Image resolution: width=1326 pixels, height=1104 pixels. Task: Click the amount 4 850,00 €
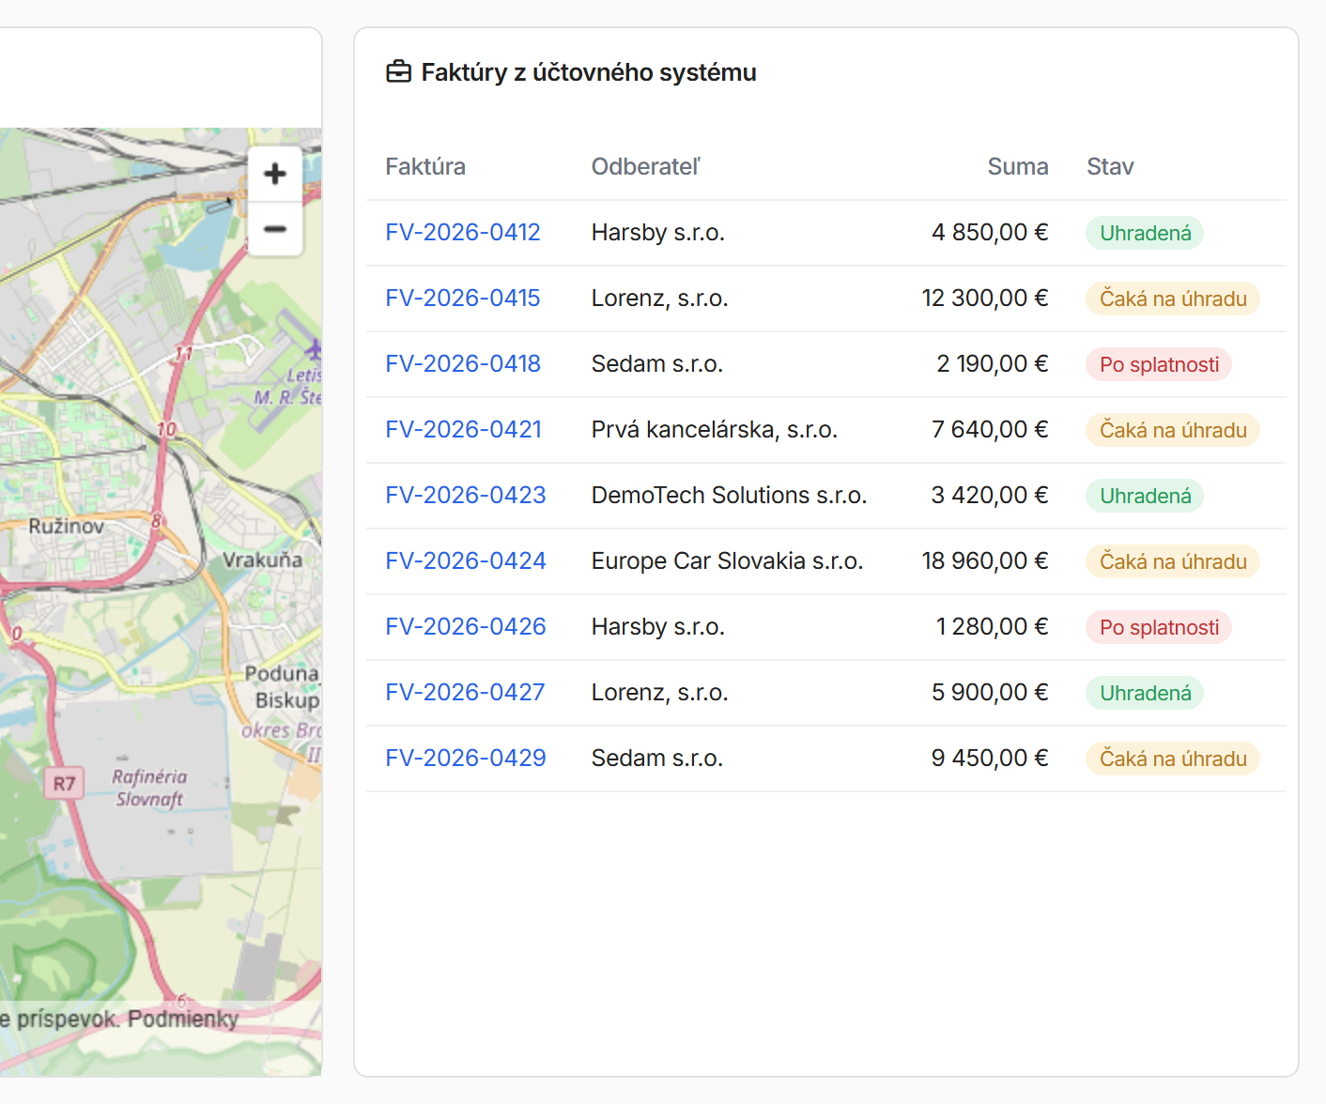990,233
